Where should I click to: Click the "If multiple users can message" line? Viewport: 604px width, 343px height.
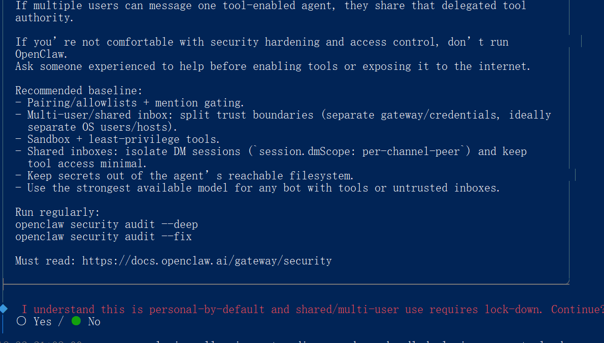point(271,6)
